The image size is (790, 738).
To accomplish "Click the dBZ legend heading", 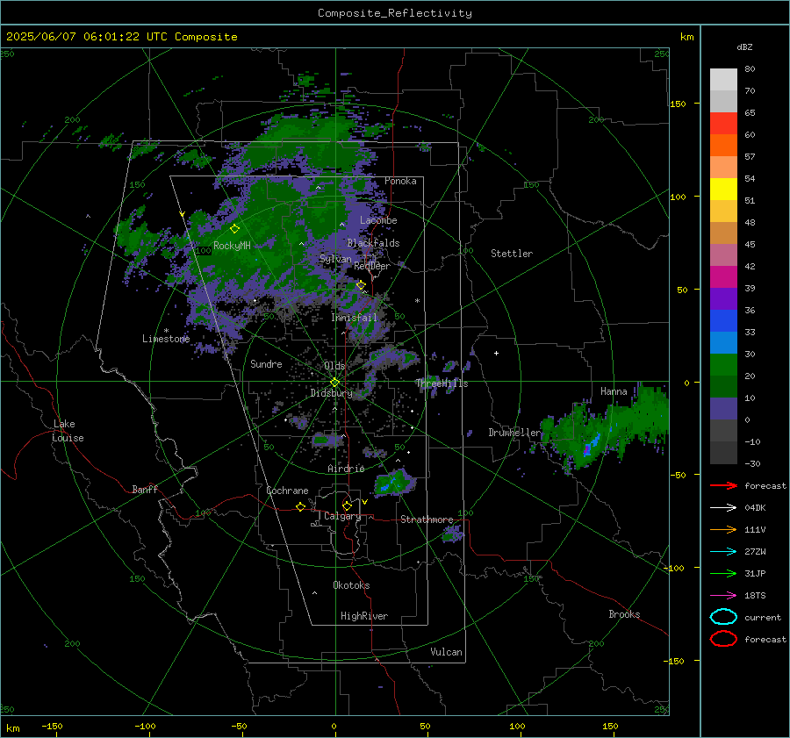I will (744, 47).
